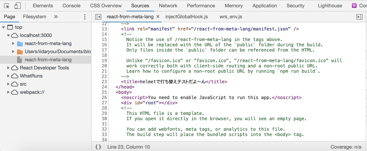The image size is (367, 151).
Task: Click line number 27 in the gutter
Action: coord(104,103)
